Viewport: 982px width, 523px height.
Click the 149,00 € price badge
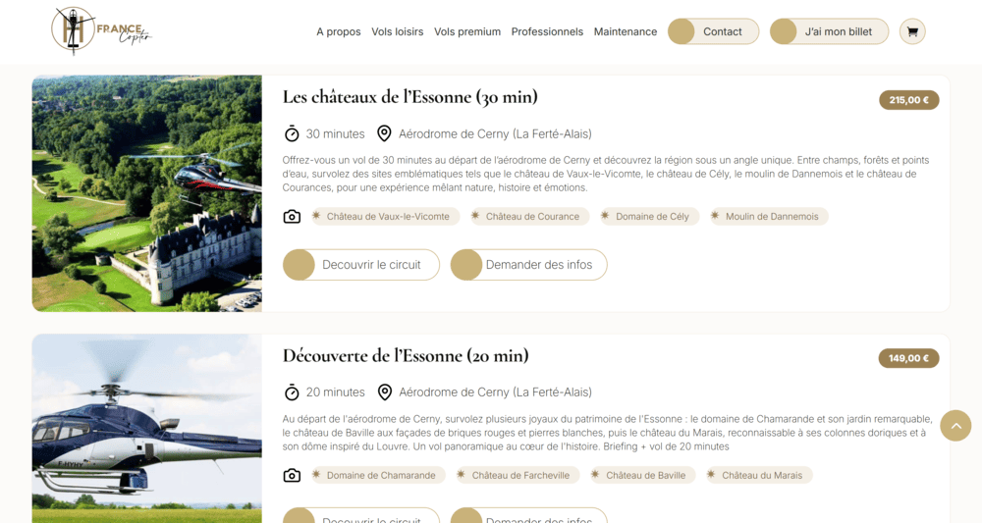(x=908, y=358)
